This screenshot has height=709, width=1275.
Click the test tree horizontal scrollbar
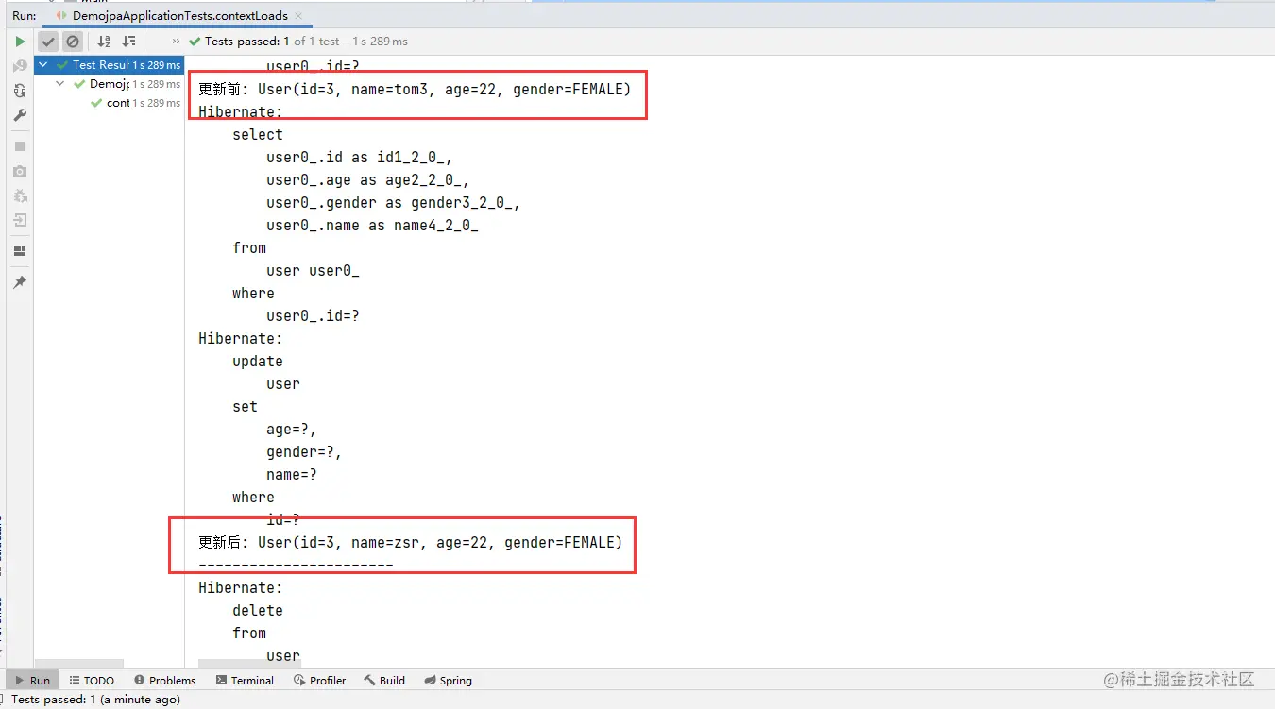pyautogui.click(x=78, y=664)
